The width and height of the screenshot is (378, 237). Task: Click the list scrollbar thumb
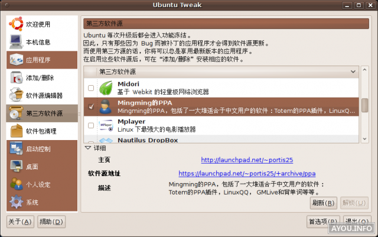[365, 105]
